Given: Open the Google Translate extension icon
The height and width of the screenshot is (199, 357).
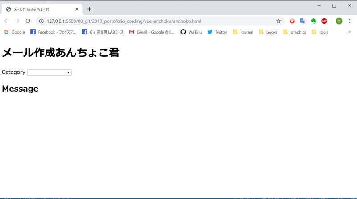Looking at the screenshot, I should [303, 21].
